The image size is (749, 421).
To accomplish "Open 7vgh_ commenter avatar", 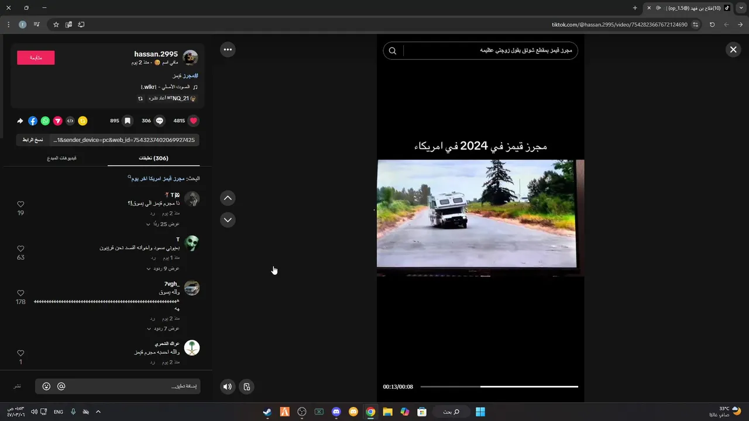I will click(192, 288).
